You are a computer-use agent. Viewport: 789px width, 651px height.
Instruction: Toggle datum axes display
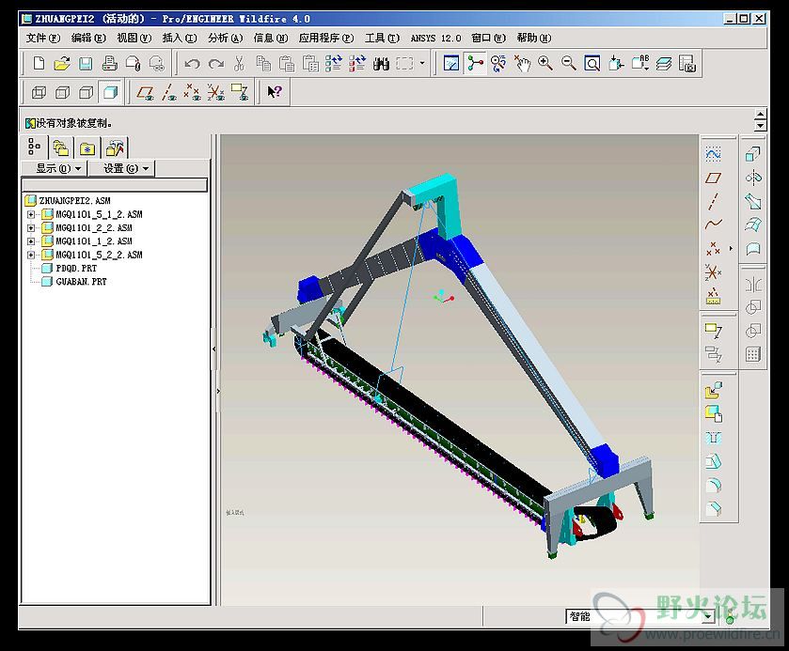coord(169,92)
